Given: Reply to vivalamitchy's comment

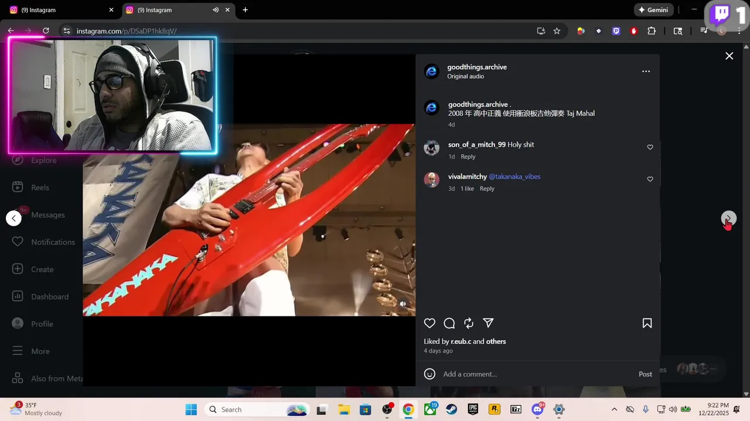Looking at the screenshot, I should click(x=487, y=189).
